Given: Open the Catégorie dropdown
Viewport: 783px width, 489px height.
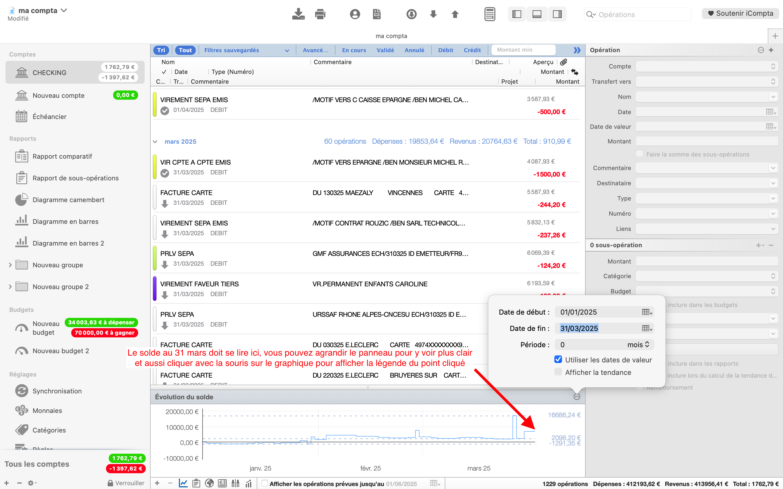Looking at the screenshot, I should click(707, 276).
